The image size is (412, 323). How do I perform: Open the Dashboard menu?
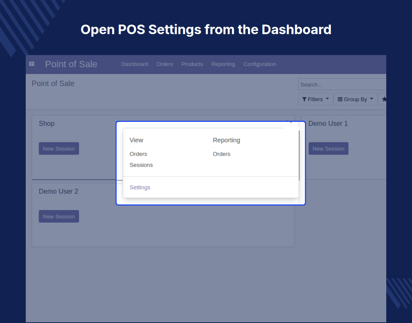tap(135, 64)
